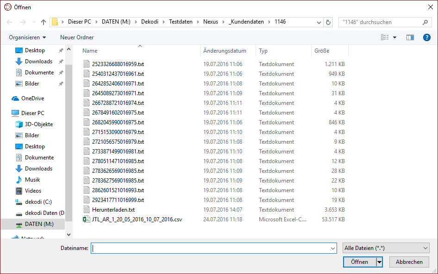Viewport: 438px width, 274px height.
Task: Click the Up one level arrow icon
Action: 44,22
